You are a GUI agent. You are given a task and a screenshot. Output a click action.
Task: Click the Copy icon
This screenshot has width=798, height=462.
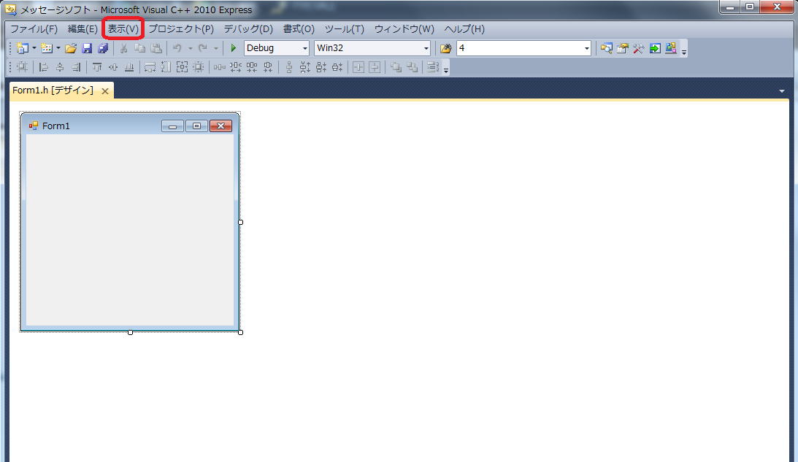(139, 48)
